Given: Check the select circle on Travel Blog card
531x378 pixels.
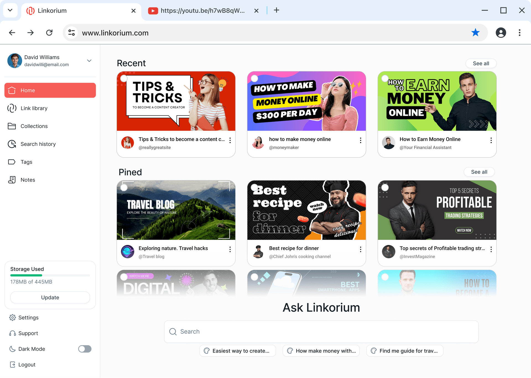Looking at the screenshot, I should pos(124,188).
